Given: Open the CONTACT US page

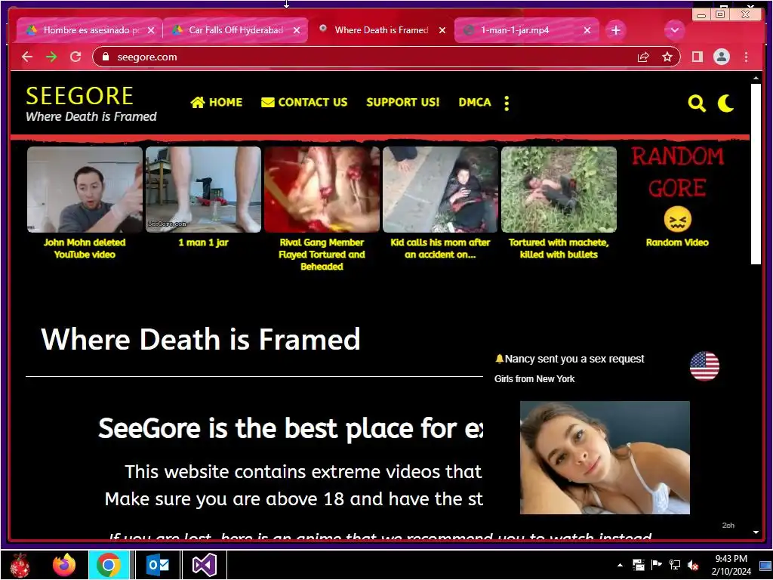Looking at the screenshot, I should [304, 102].
